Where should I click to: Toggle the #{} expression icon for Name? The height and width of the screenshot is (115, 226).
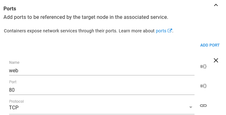pyautogui.click(x=203, y=66)
